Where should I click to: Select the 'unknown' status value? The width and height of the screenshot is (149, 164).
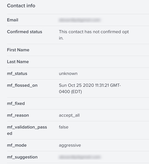(68, 73)
